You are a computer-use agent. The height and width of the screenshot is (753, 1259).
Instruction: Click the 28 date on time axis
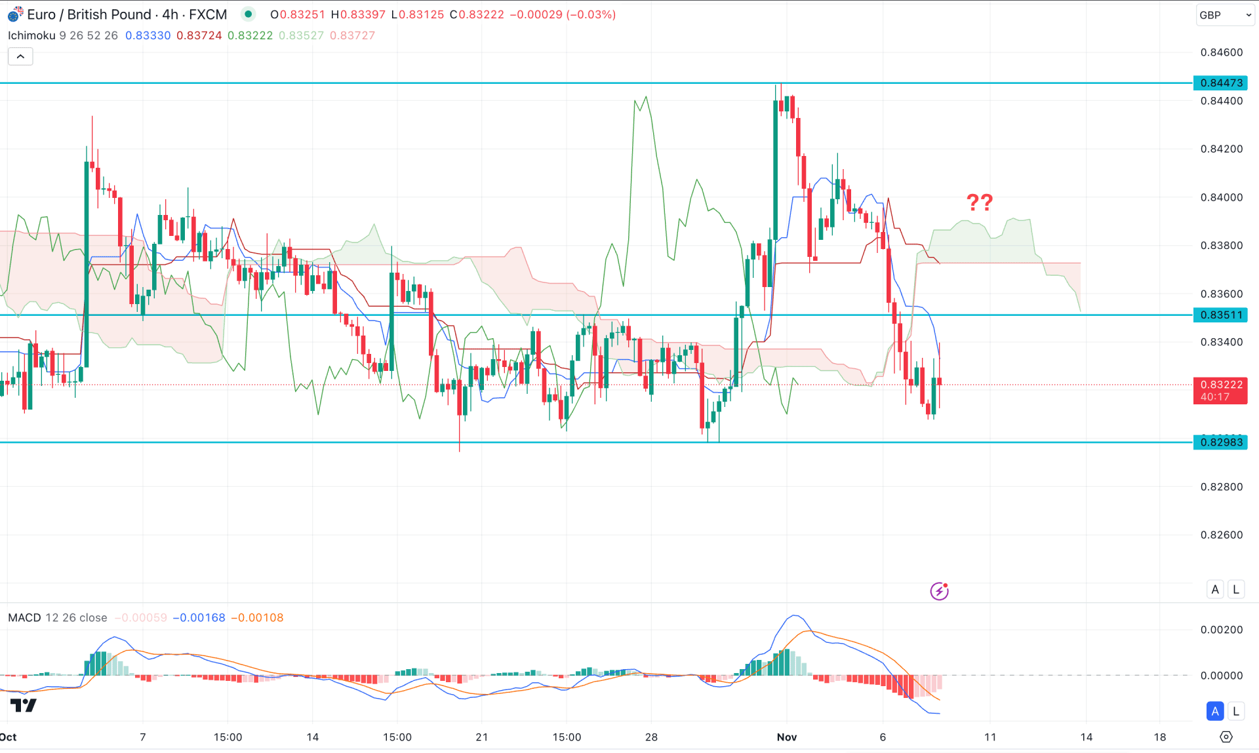651,737
